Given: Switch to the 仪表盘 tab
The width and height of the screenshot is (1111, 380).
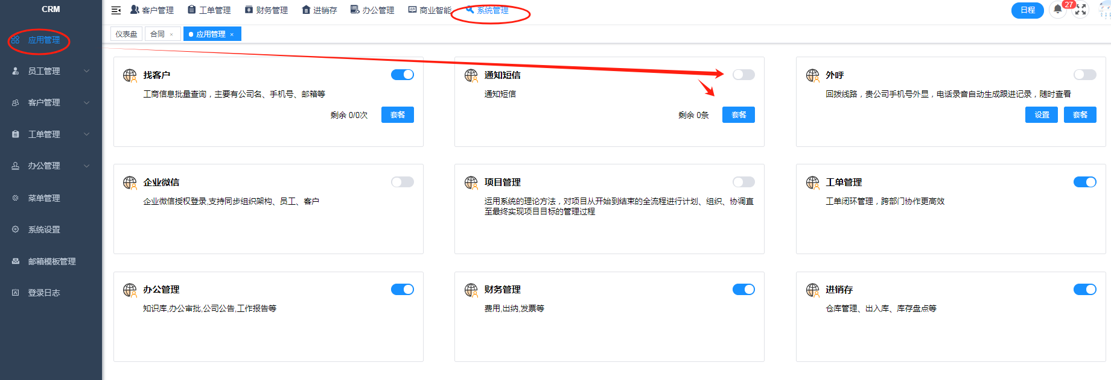Looking at the screenshot, I should [126, 34].
